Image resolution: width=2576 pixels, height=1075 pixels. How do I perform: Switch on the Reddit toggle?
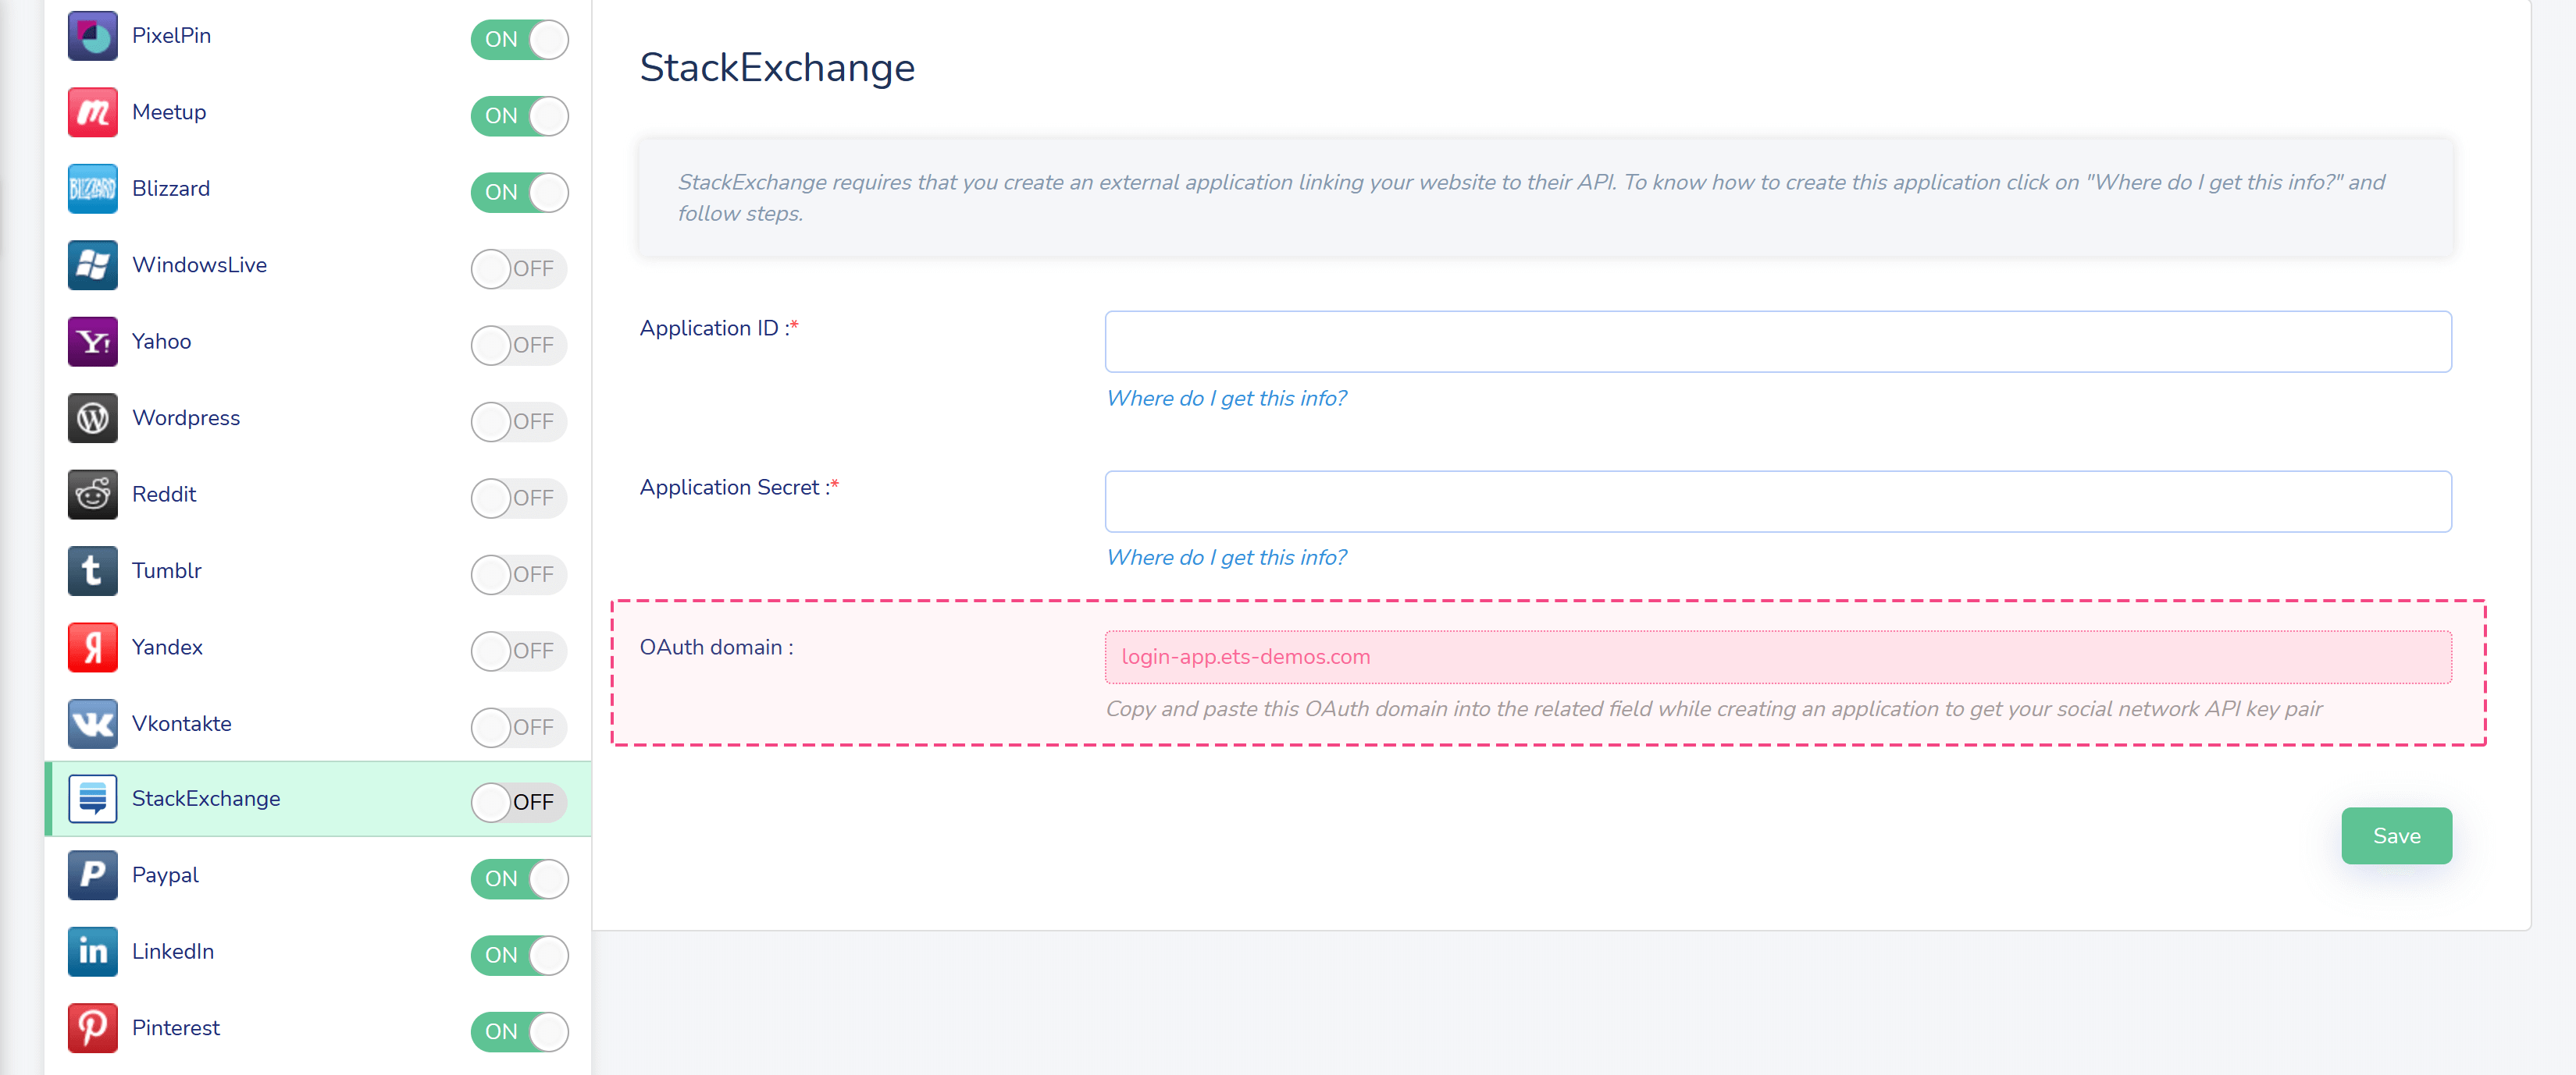(519, 498)
